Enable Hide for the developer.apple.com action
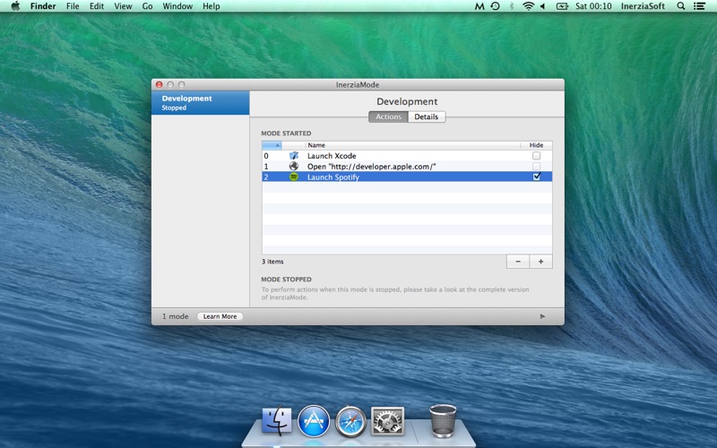The image size is (717, 448). 536,167
